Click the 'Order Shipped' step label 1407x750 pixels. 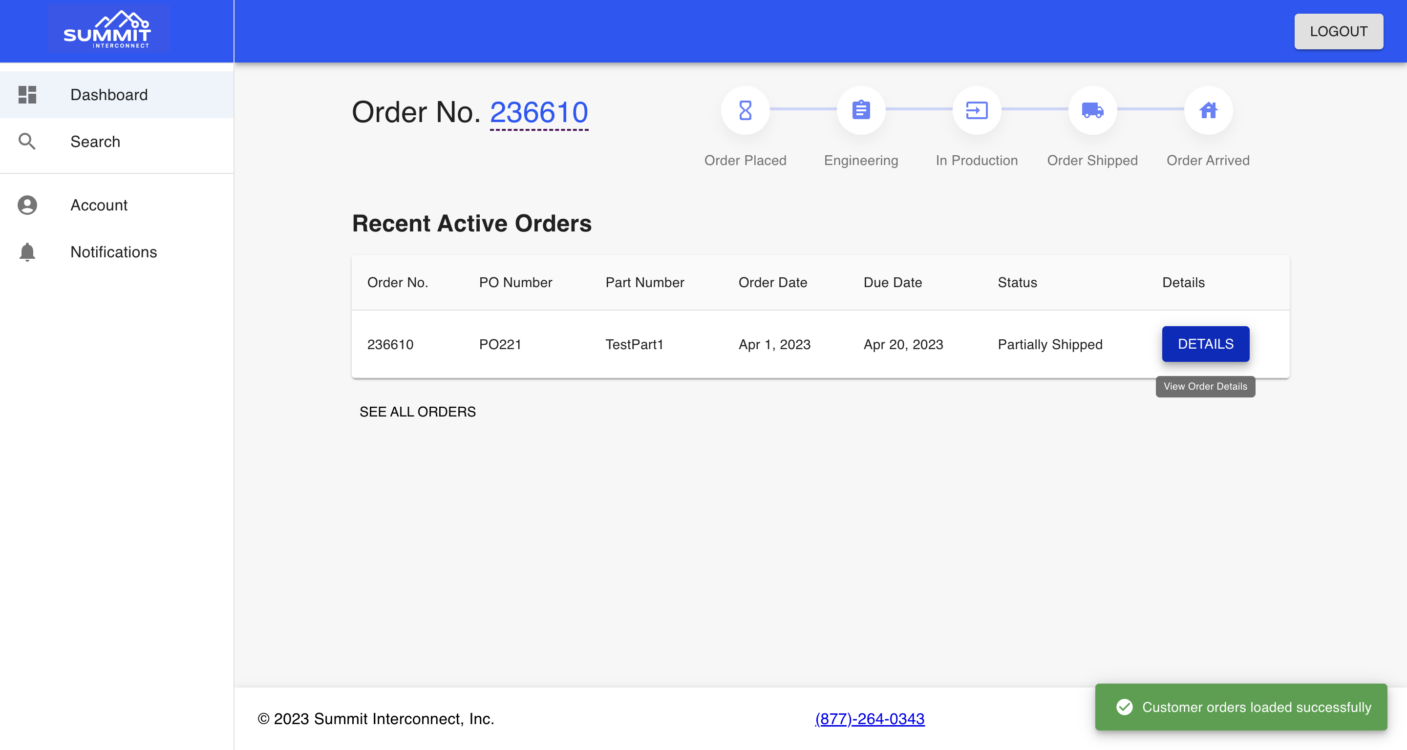coord(1092,161)
